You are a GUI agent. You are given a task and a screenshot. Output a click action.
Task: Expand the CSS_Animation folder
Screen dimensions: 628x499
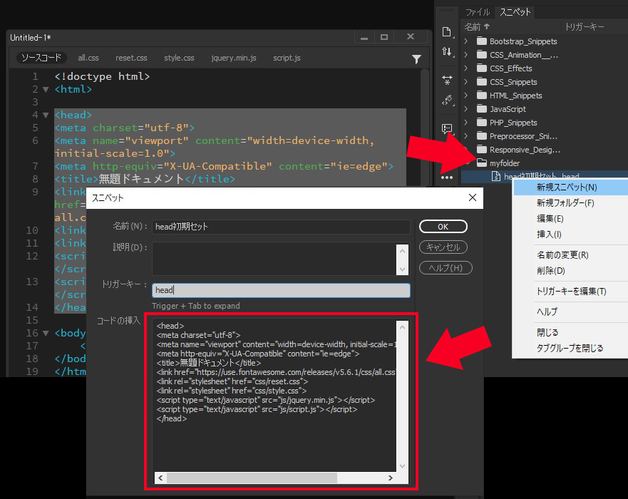465,55
